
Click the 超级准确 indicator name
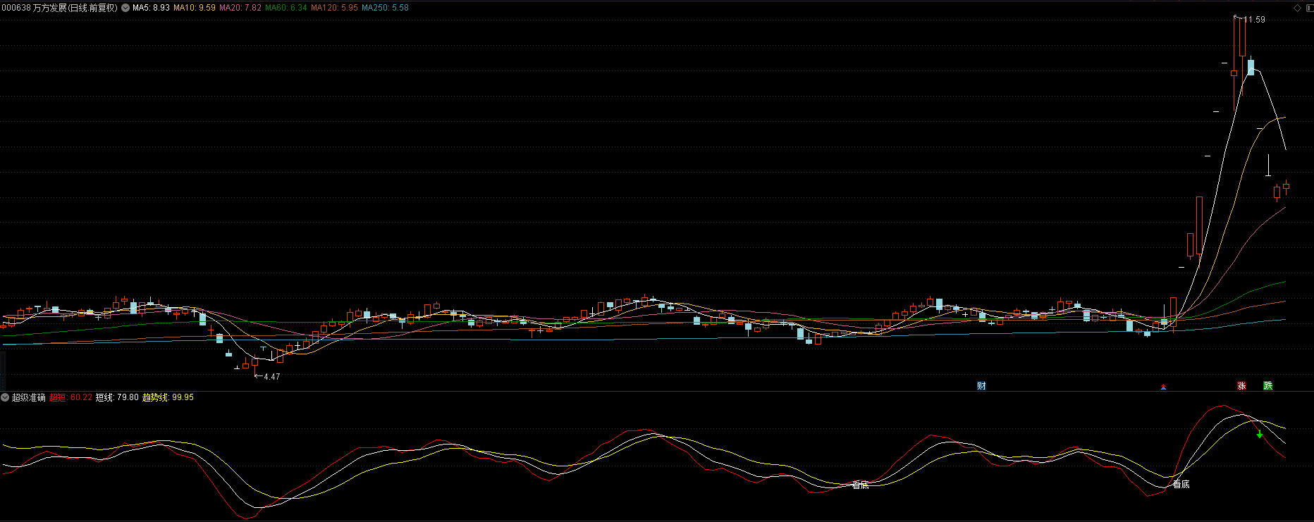click(x=29, y=397)
